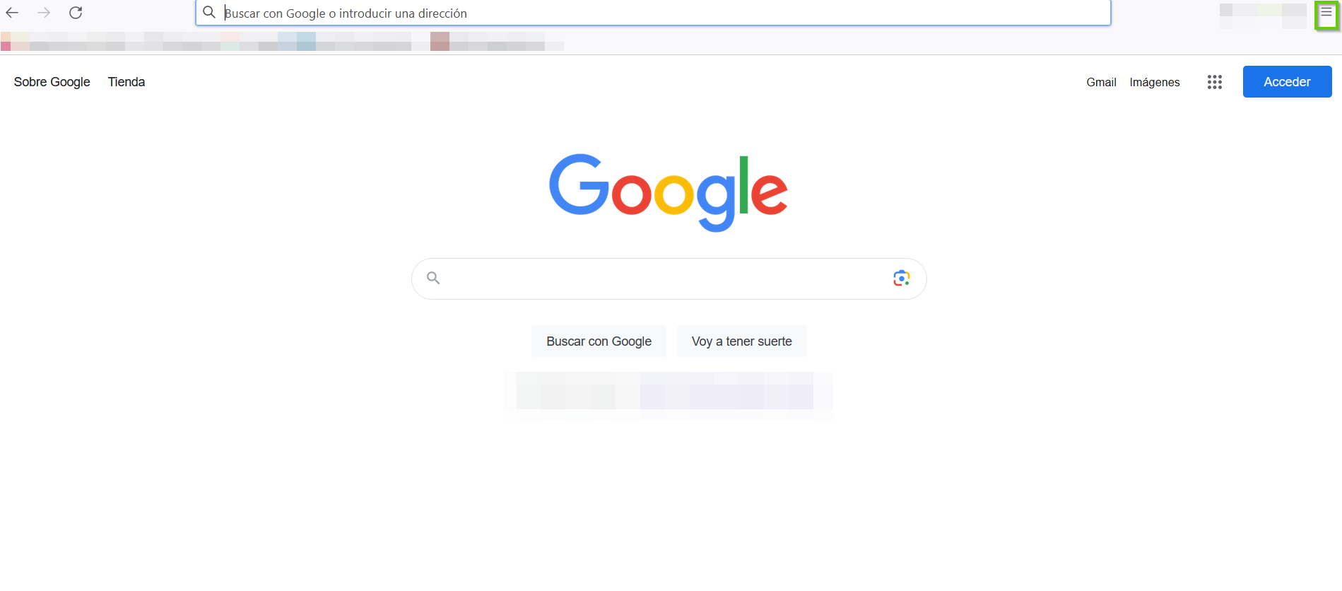
Task: Click the Google logo
Action: click(669, 192)
